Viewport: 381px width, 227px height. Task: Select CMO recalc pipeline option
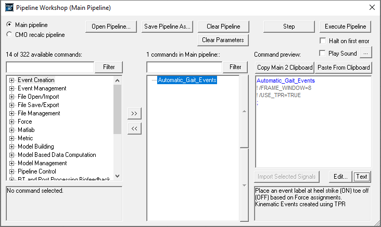(x=10, y=35)
